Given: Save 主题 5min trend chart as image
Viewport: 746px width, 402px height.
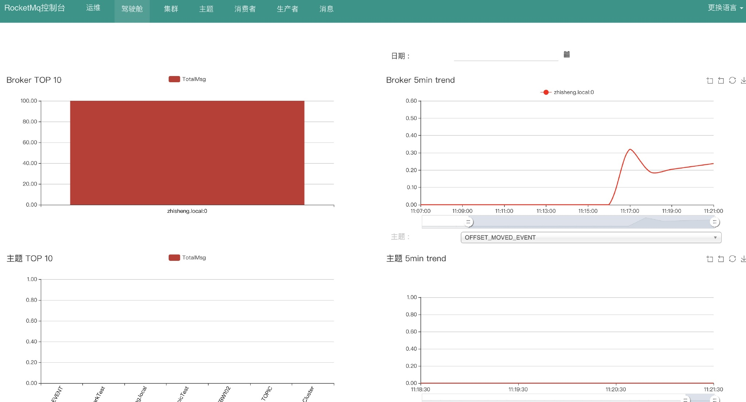Looking at the screenshot, I should pyautogui.click(x=743, y=259).
